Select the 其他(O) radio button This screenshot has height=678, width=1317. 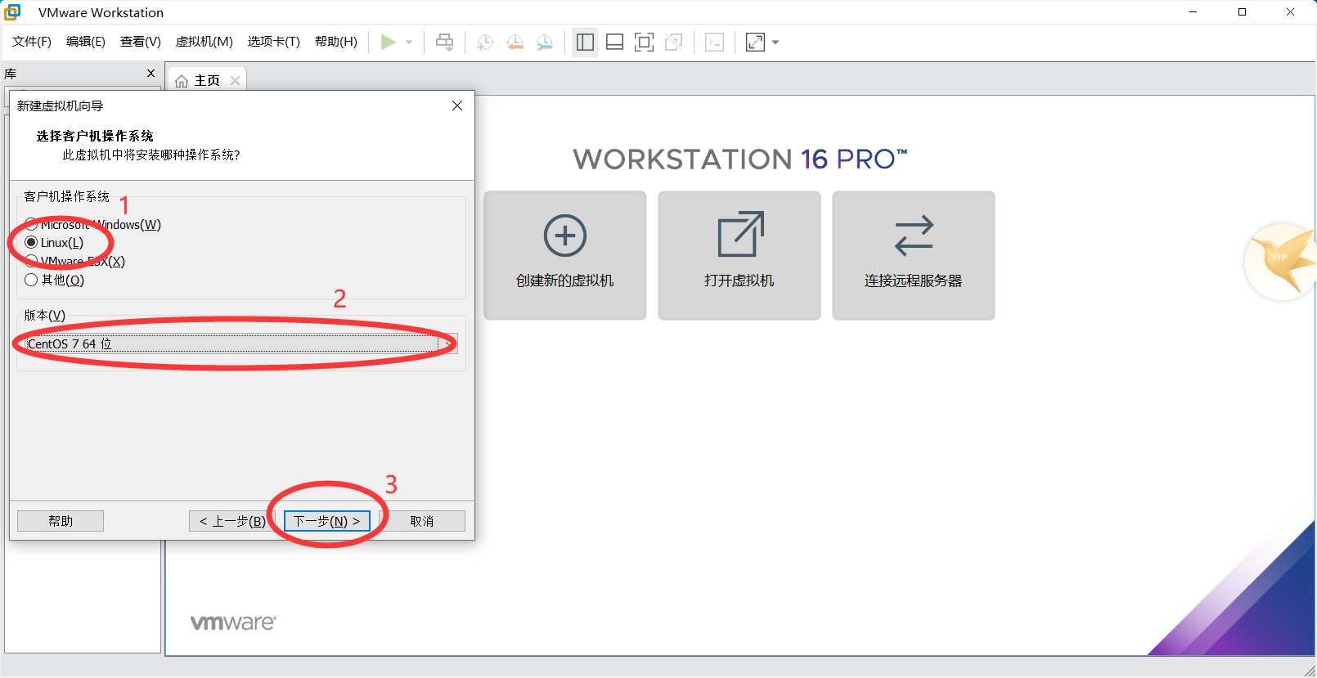click(x=31, y=280)
